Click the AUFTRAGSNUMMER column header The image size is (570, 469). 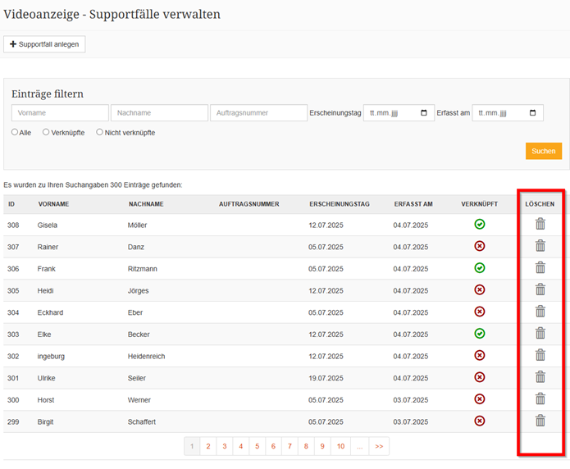pyautogui.click(x=249, y=204)
